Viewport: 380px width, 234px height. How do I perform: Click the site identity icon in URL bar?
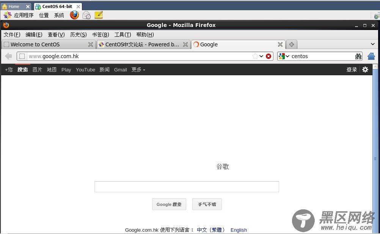[22, 56]
